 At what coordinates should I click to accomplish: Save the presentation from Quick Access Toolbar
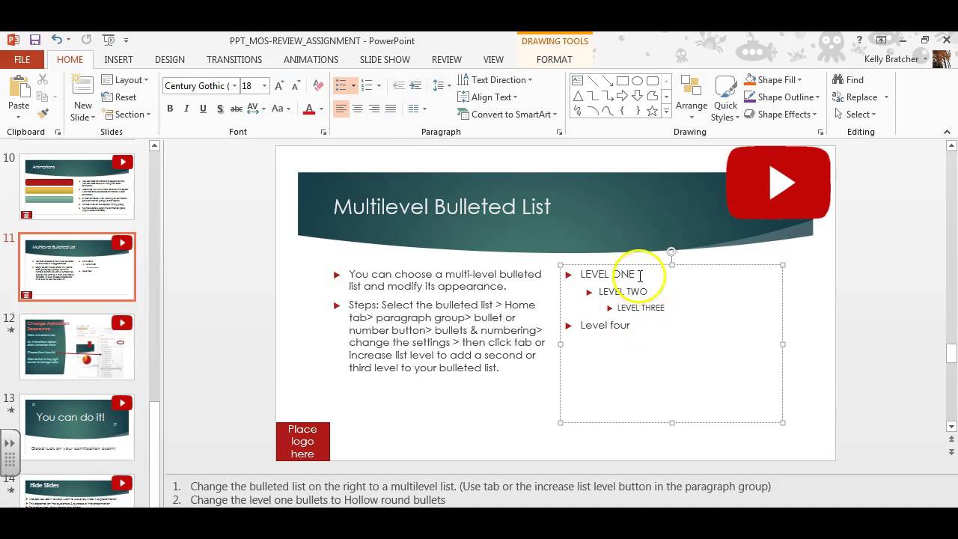[34, 40]
